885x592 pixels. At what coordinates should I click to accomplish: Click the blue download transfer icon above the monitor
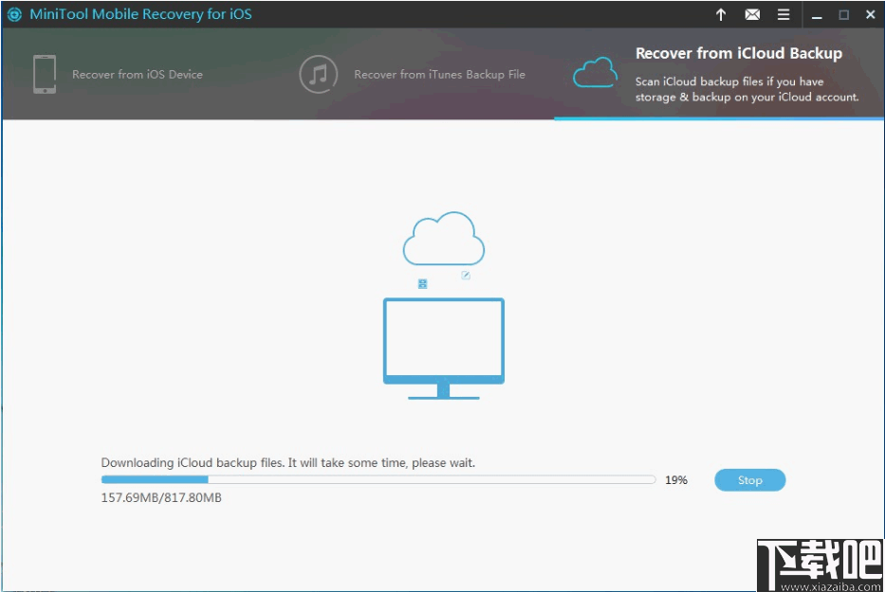pos(422,283)
